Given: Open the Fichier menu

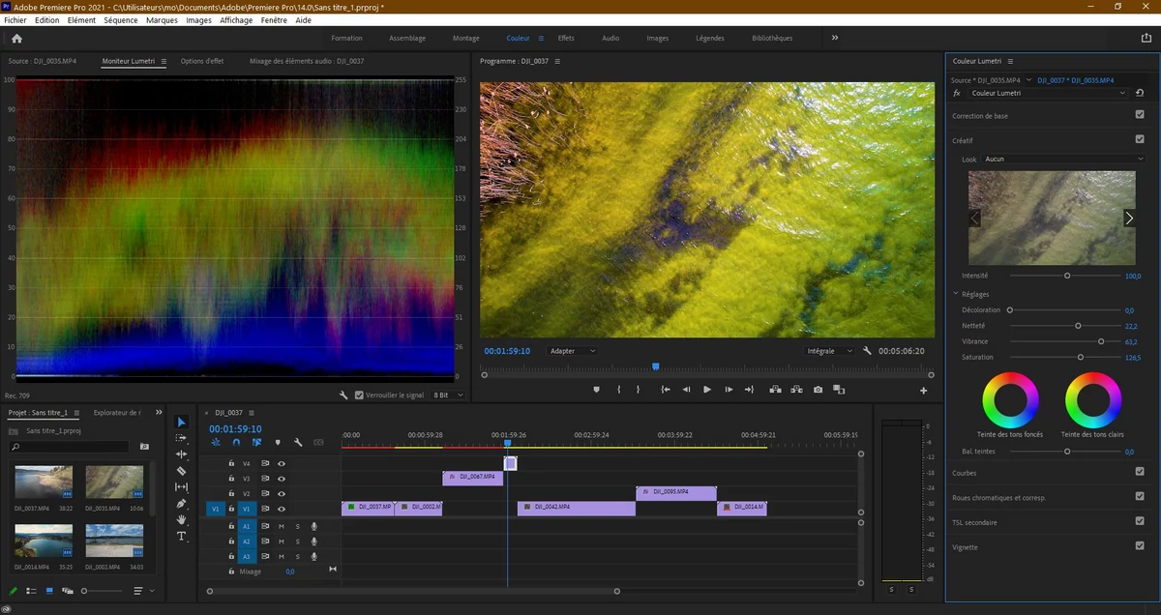Looking at the screenshot, I should coord(15,20).
